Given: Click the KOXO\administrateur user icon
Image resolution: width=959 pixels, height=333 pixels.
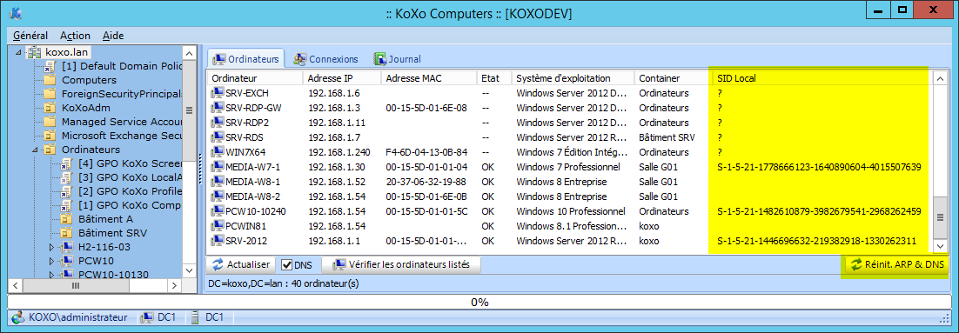Looking at the screenshot, I should coord(18,317).
